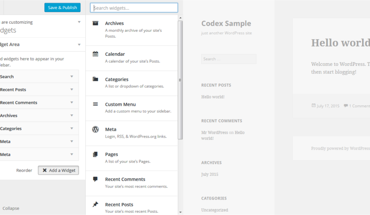This screenshot has height=215, width=370.
Task: Click the Codex Sample site title
Action: (226, 23)
